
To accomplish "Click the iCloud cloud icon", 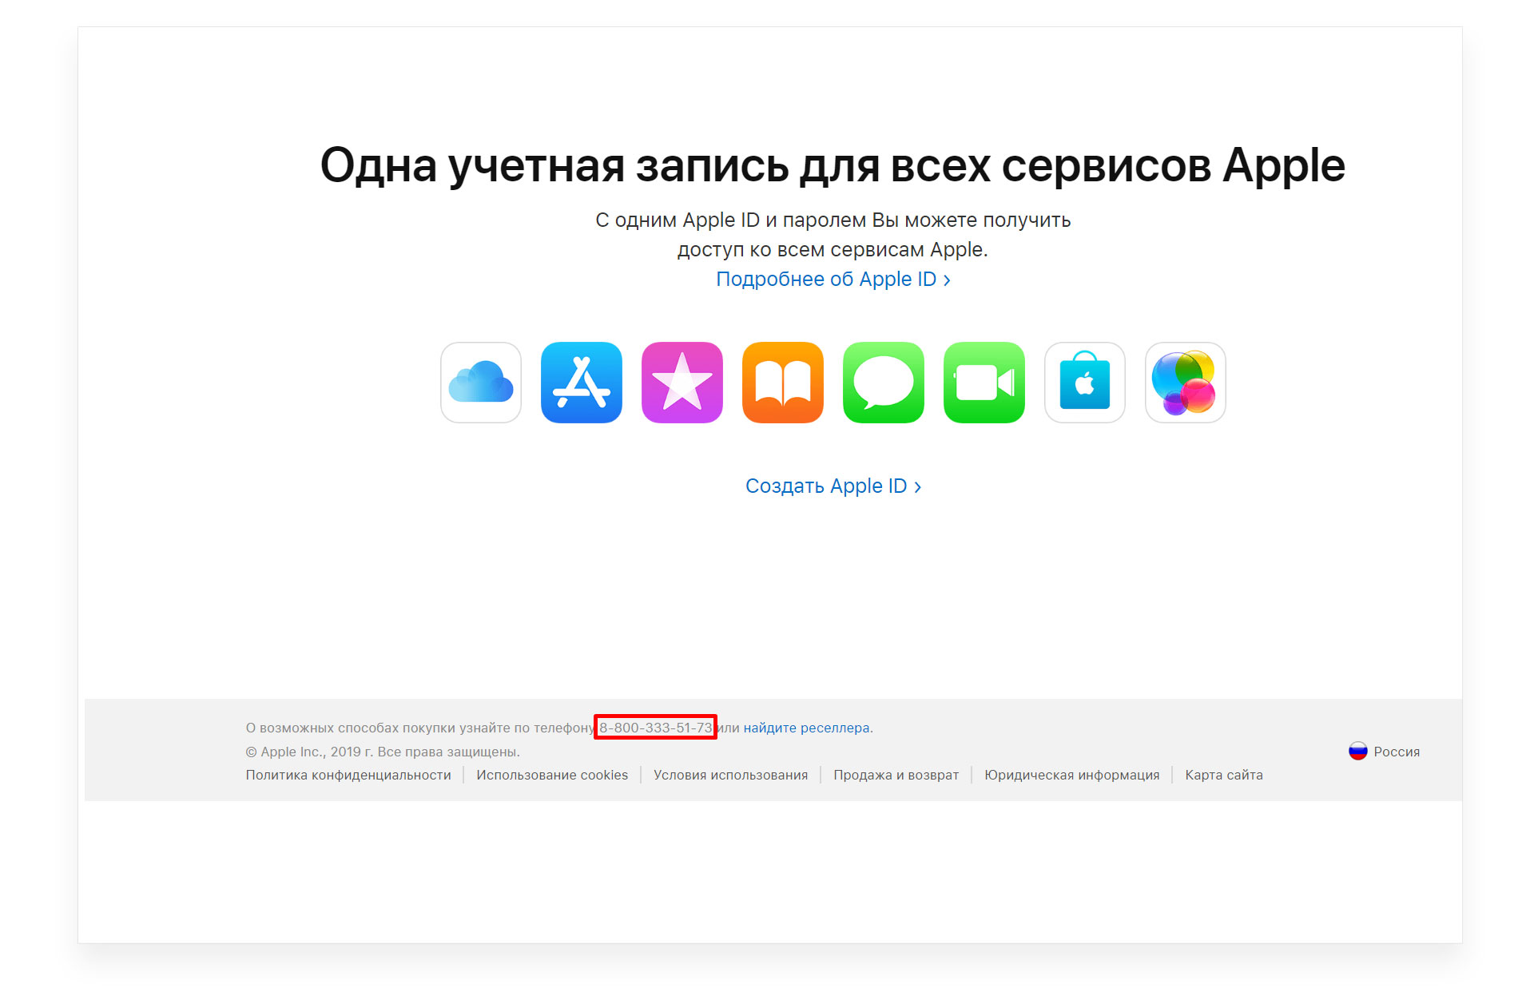I will pos(481,383).
